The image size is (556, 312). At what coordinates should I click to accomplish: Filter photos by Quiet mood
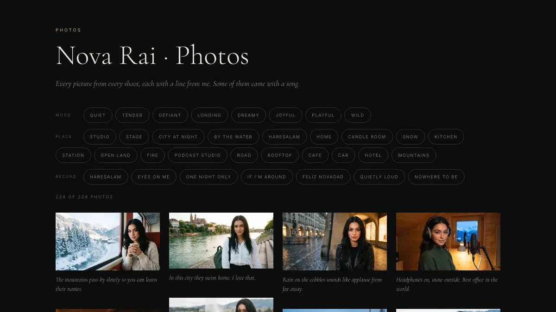98,115
